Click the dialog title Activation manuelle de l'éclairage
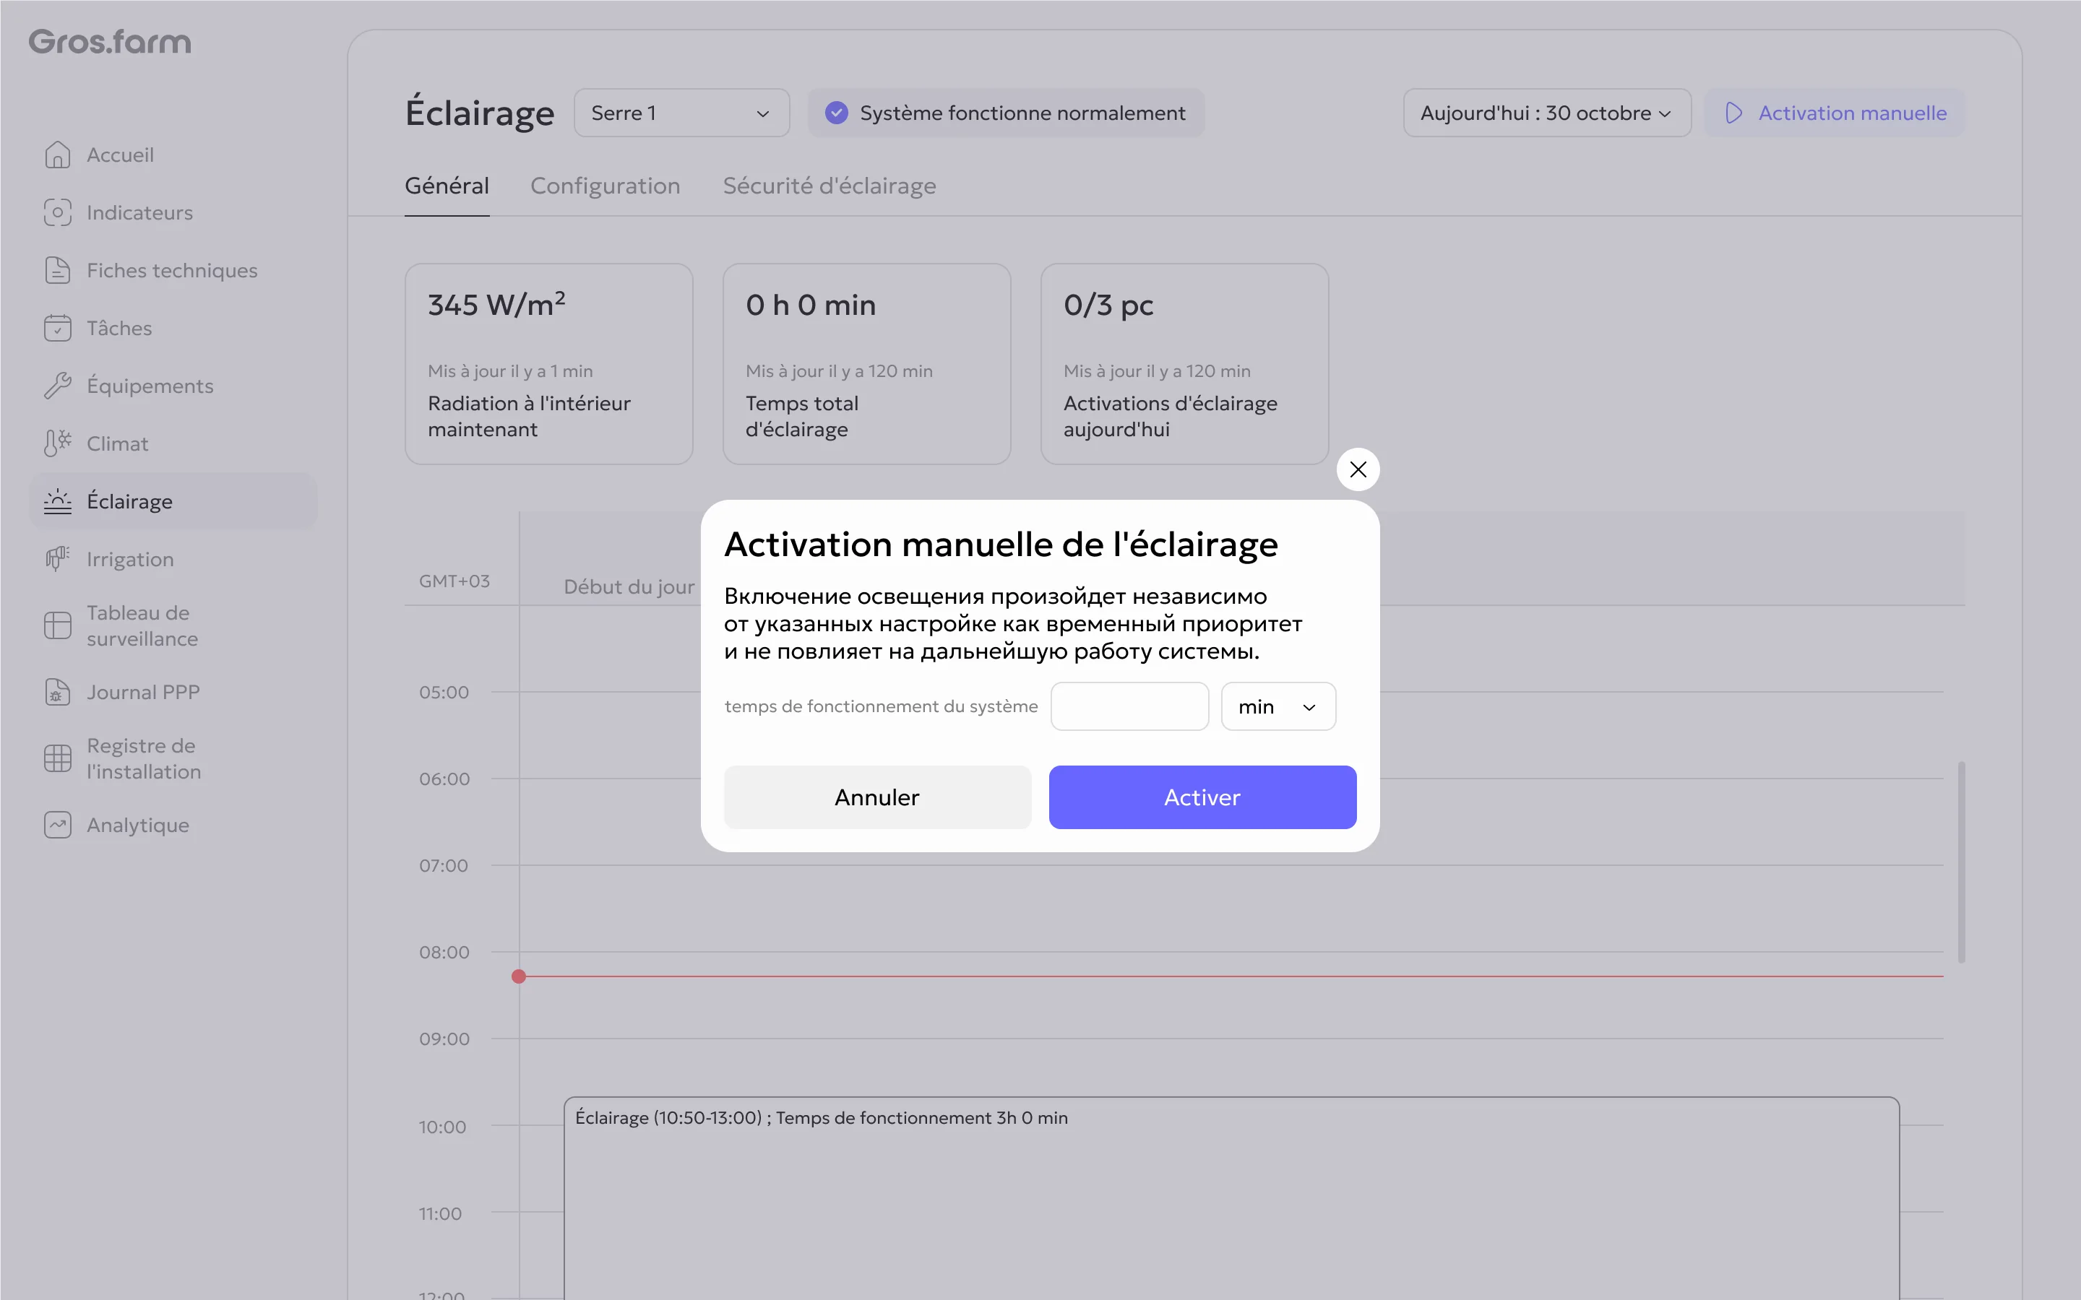The image size is (2081, 1300). point(1001,545)
